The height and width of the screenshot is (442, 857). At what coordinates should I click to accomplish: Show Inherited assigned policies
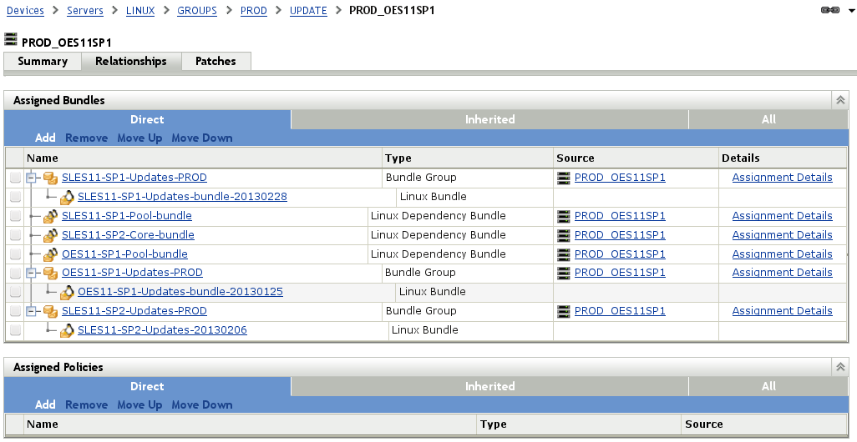click(x=489, y=386)
